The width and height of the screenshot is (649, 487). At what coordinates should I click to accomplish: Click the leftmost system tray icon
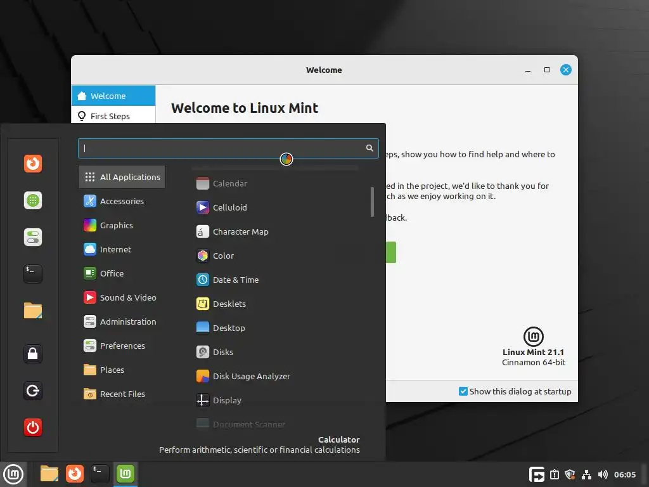[536, 474]
